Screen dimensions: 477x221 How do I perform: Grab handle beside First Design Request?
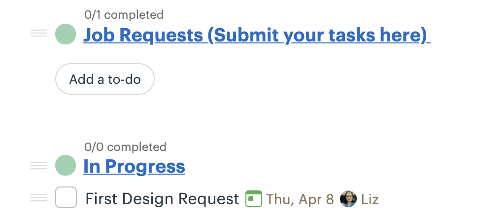point(39,198)
